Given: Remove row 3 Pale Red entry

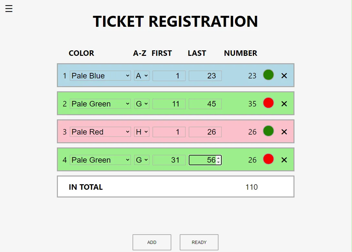Looking at the screenshot, I should point(284,132).
